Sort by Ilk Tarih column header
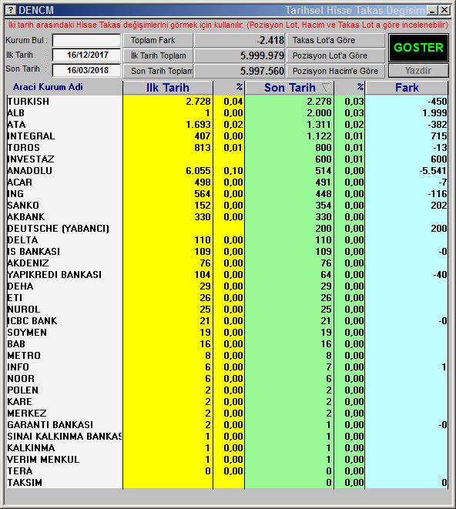Viewport: 456px width, 509px height. [x=168, y=88]
